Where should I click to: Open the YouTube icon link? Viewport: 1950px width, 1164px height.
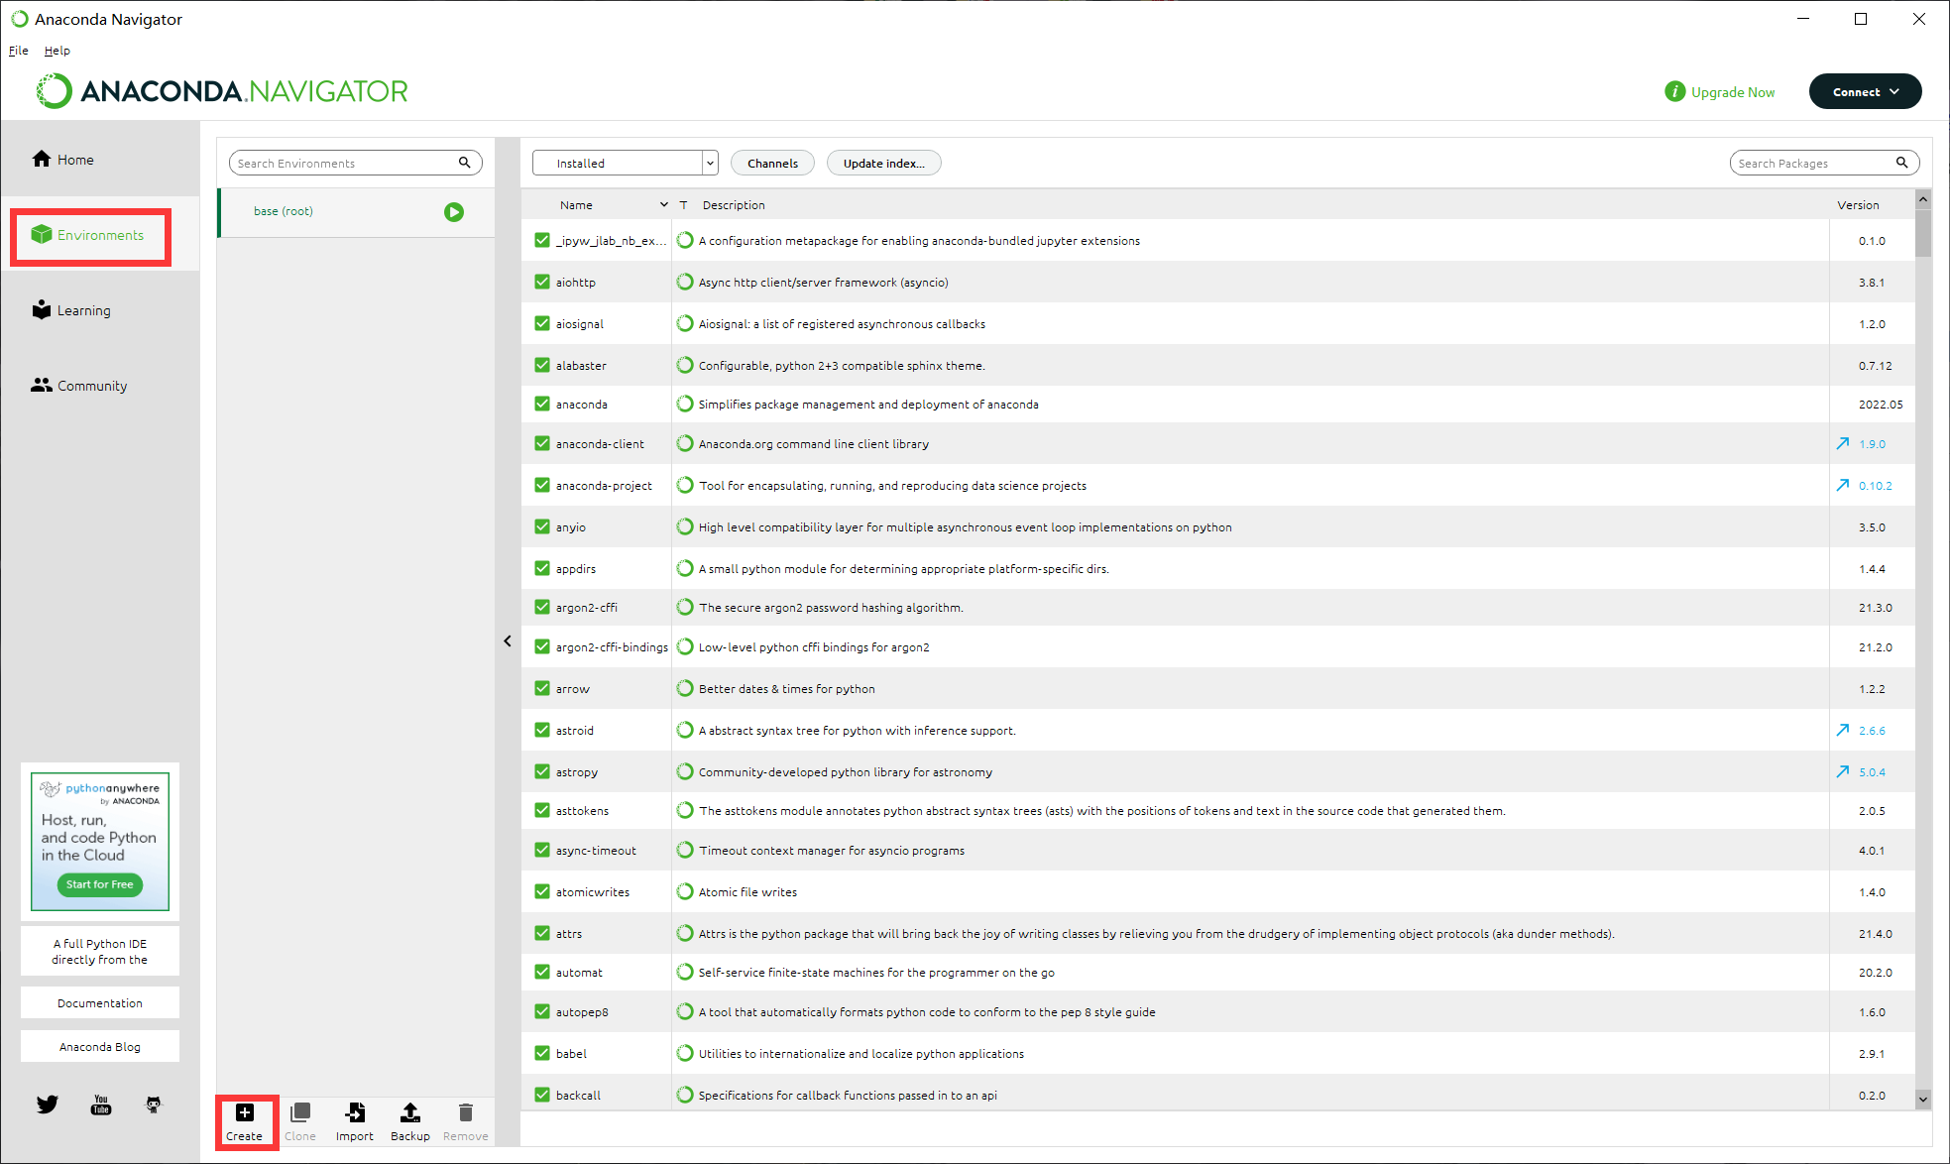101,1105
